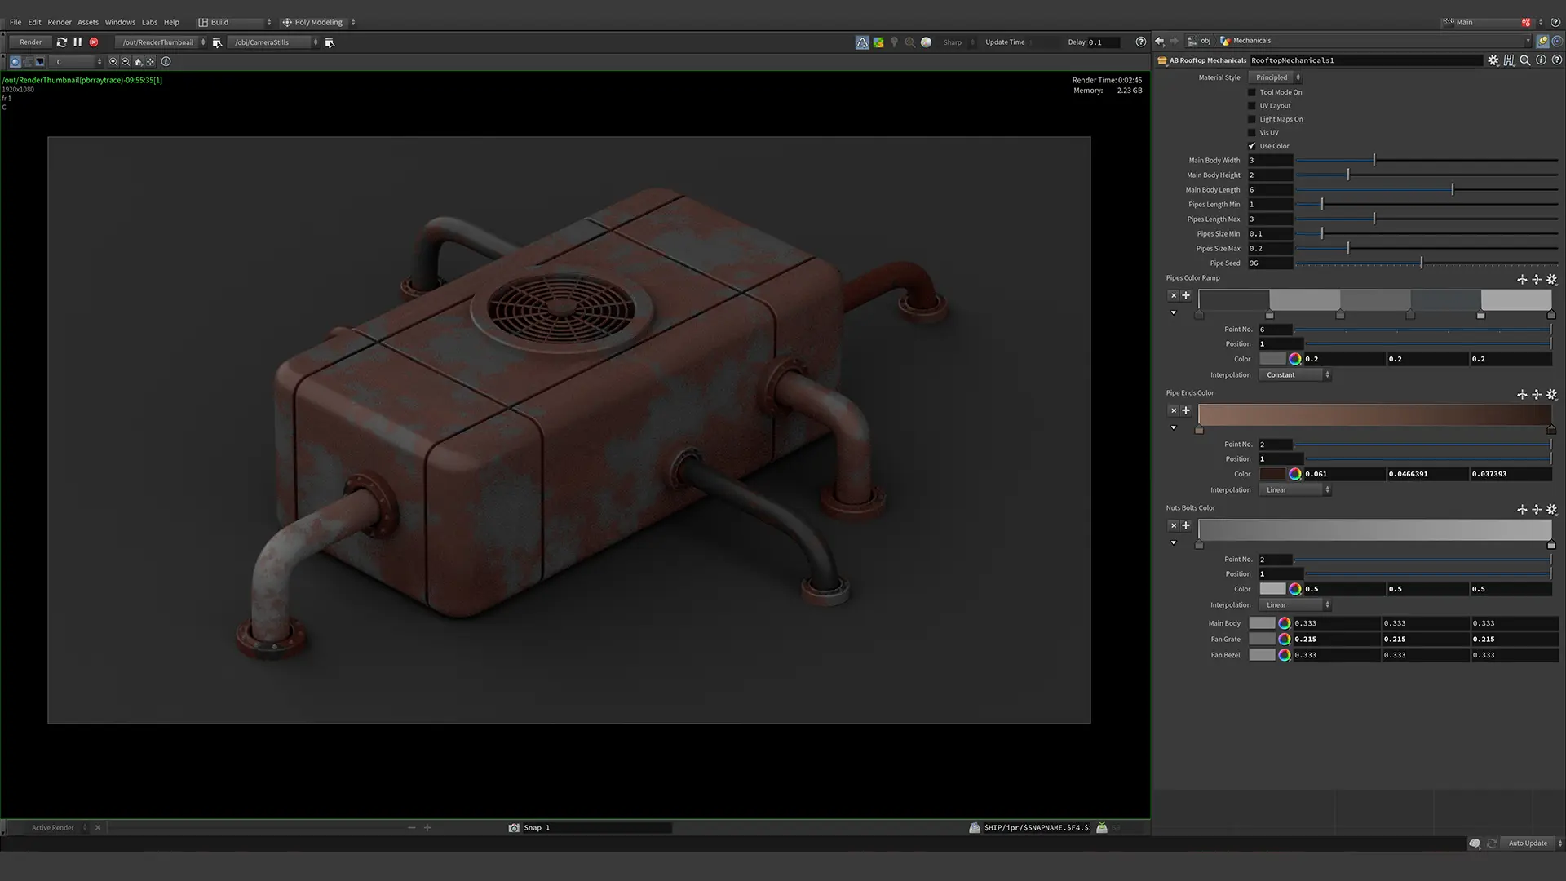Click the Update Time button
Viewport: 1566px width, 881px height.
tap(1005, 42)
